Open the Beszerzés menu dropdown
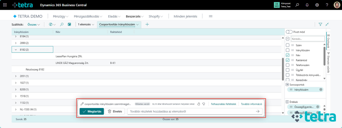The image size is (342, 128). click(x=135, y=16)
